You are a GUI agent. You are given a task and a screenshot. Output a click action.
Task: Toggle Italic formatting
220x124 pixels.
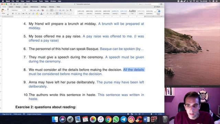click(16, 13)
